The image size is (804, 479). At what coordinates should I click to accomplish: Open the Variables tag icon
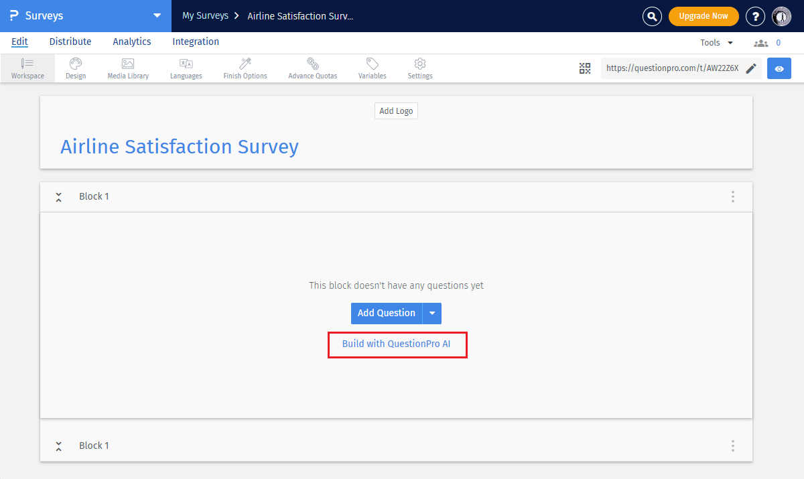click(x=372, y=68)
